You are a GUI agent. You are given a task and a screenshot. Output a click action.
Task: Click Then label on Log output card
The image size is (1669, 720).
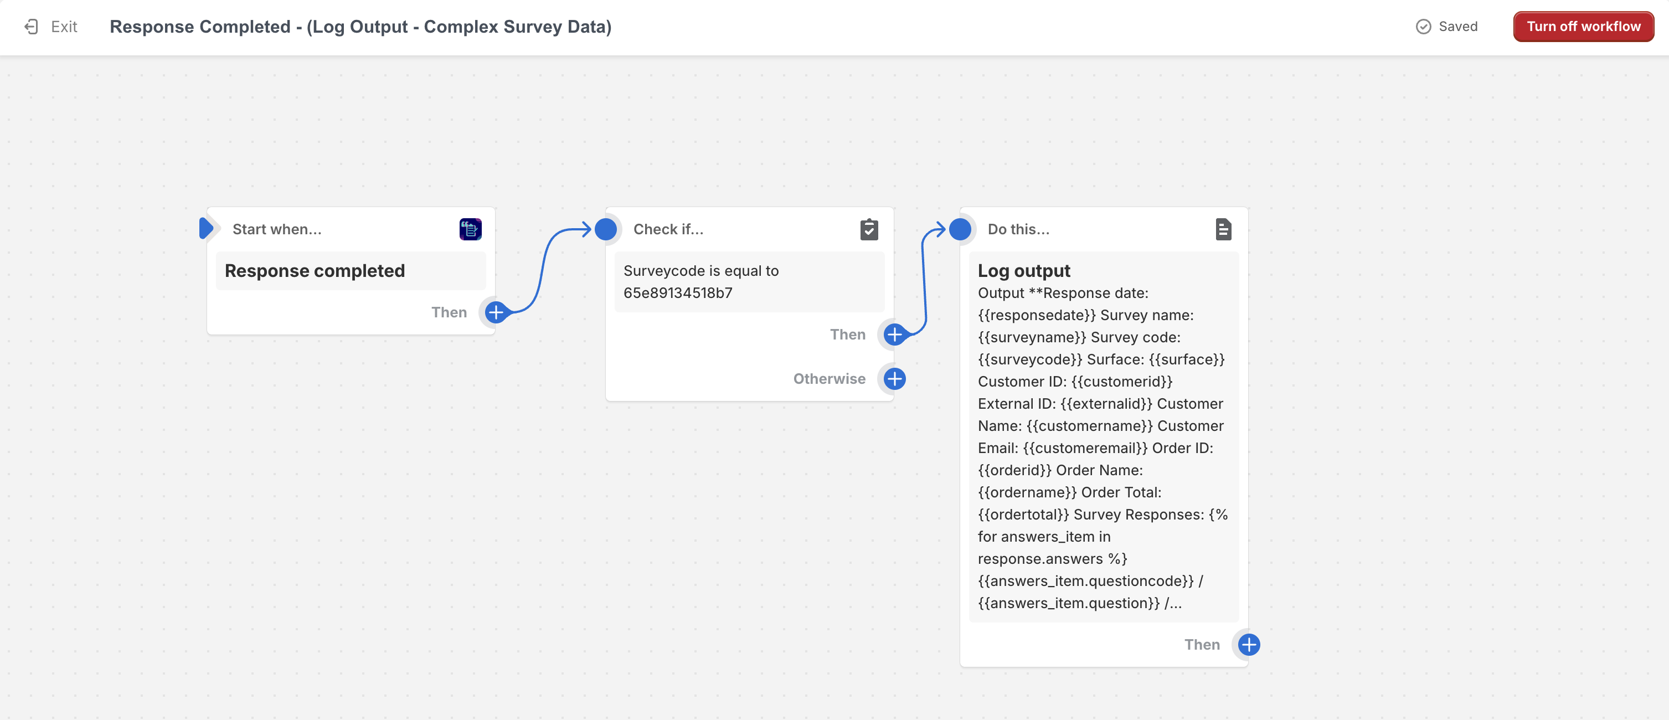click(x=1202, y=644)
